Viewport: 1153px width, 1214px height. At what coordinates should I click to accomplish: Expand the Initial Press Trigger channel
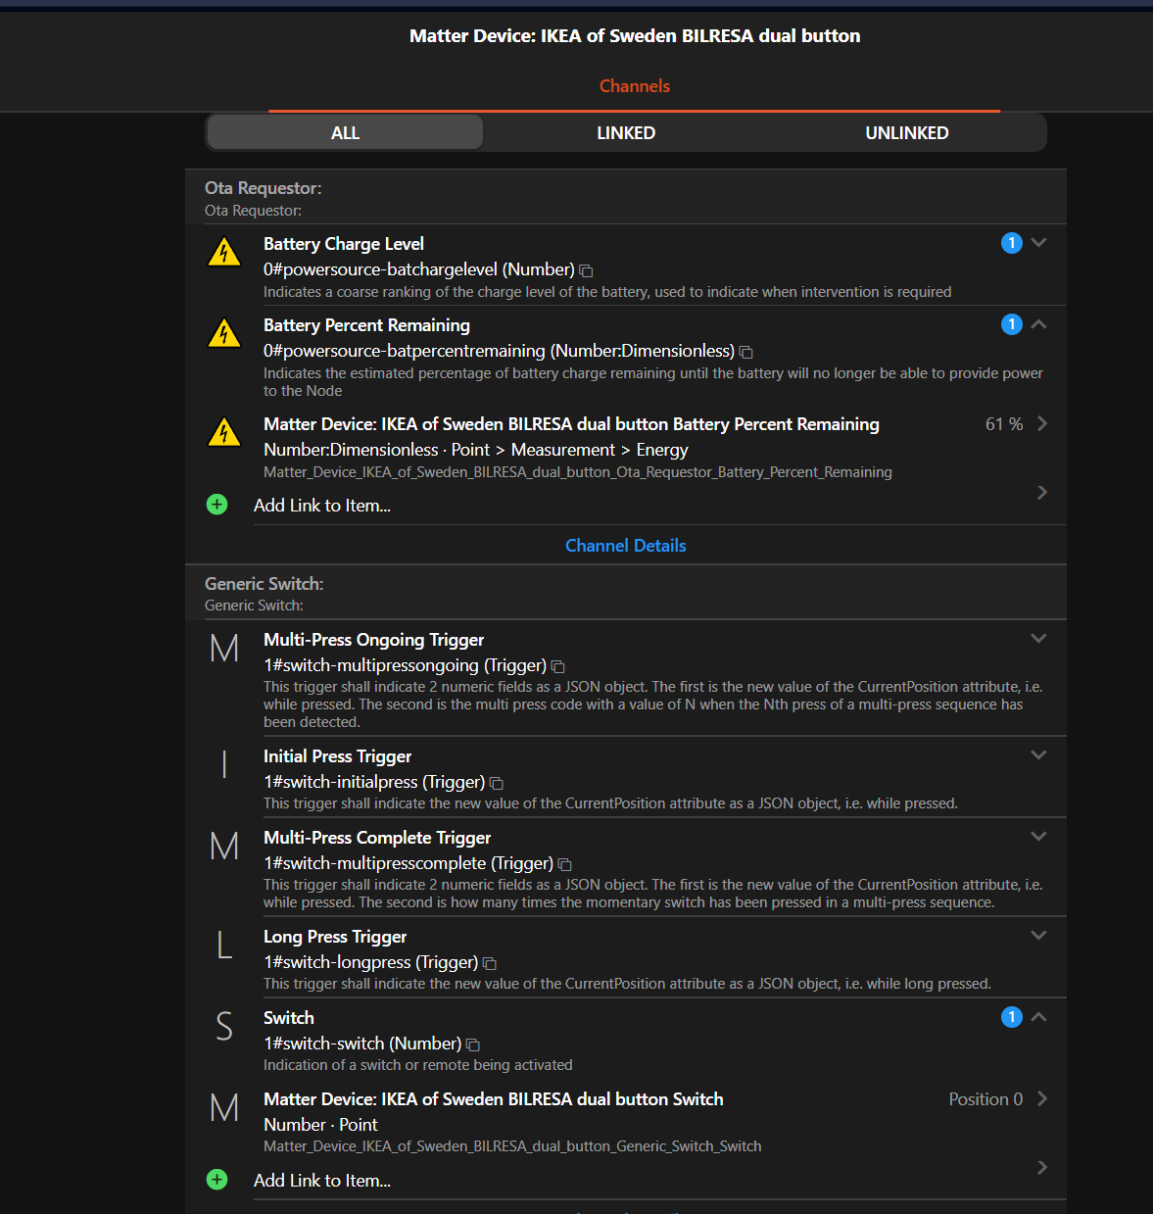coord(1039,754)
